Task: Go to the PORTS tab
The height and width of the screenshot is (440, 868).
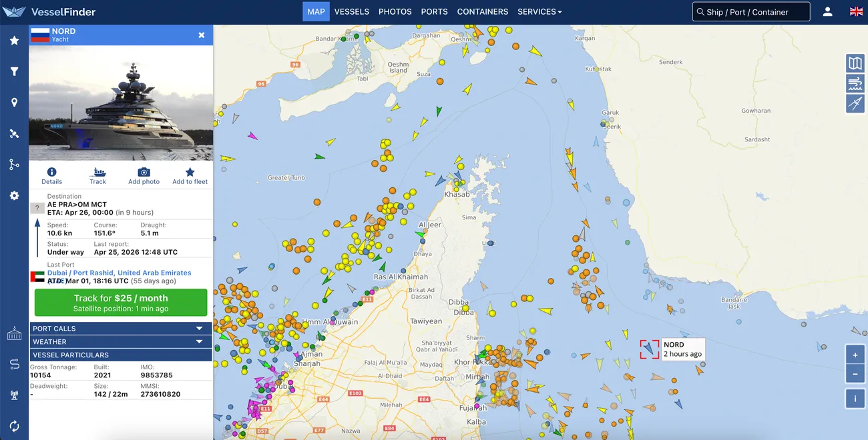Action: point(434,12)
